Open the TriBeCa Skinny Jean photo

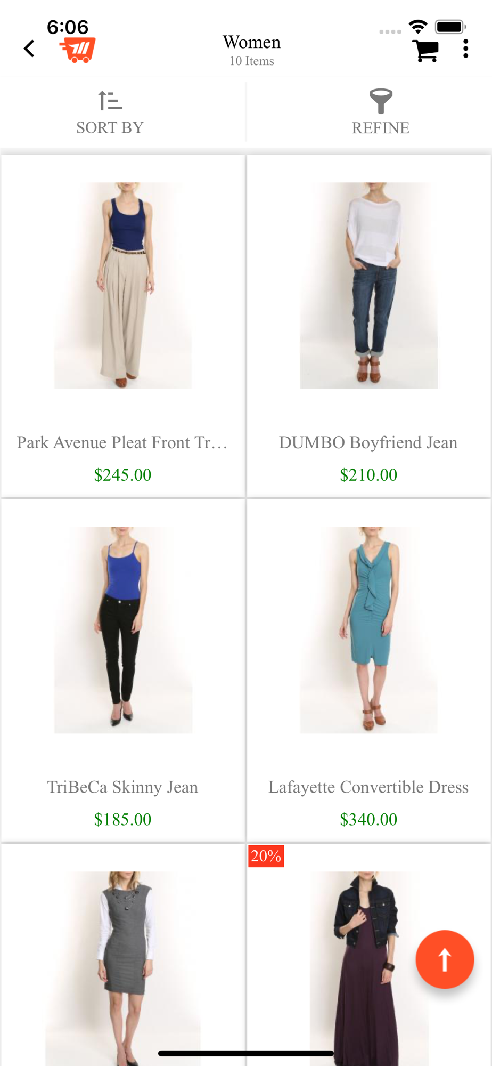click(123, 630)
